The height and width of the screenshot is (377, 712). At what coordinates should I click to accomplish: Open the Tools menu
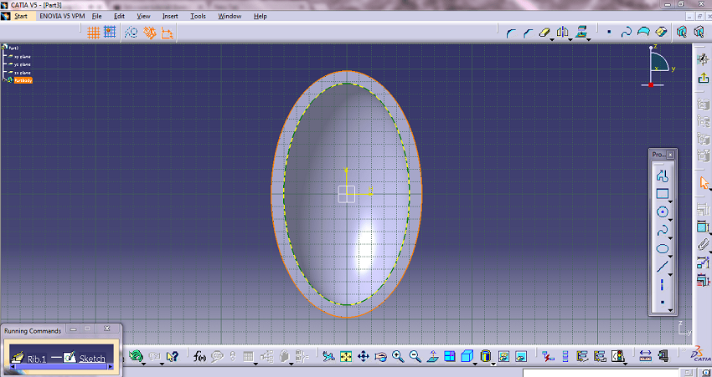pos(198,16)
